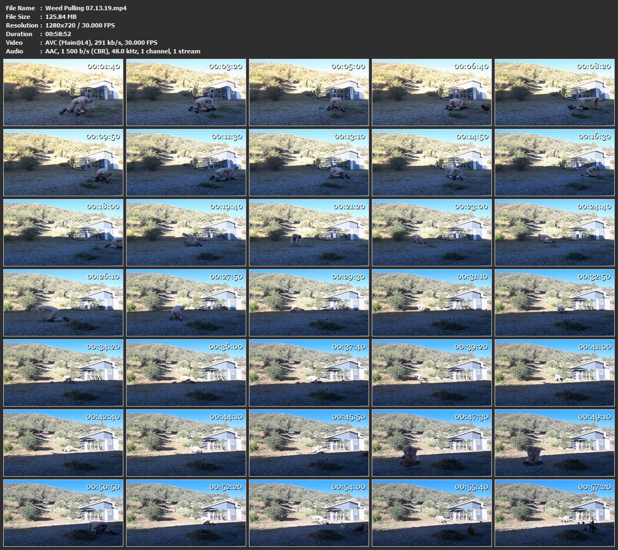Click the thumbnail stamped 00:47:30

click(432, 443)
